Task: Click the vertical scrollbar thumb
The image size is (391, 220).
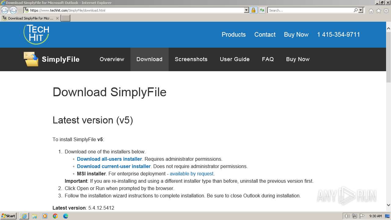Action: [x=389, y=57]
